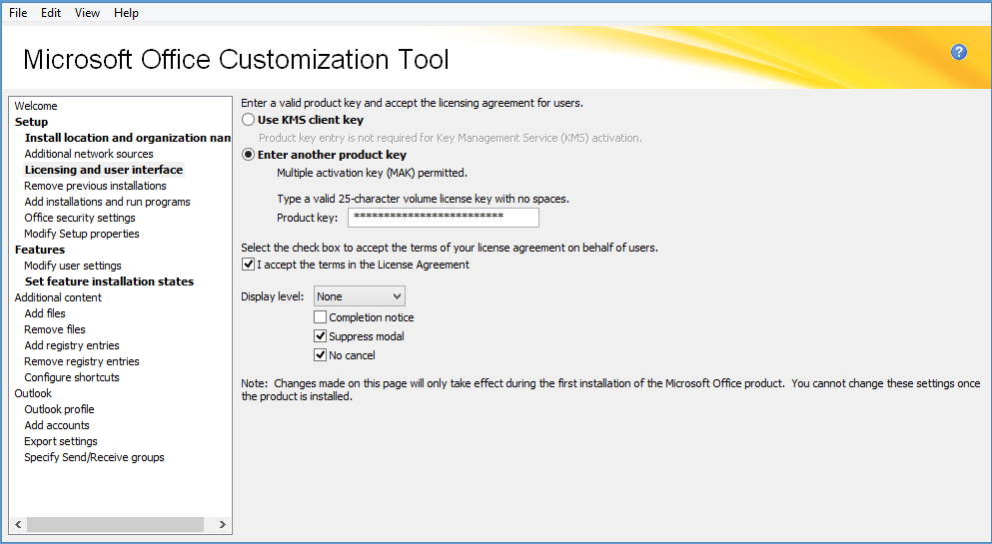Open Modify Setup properties
The height and width of the screenshot is (544, 992).
(x=82, y=234)
